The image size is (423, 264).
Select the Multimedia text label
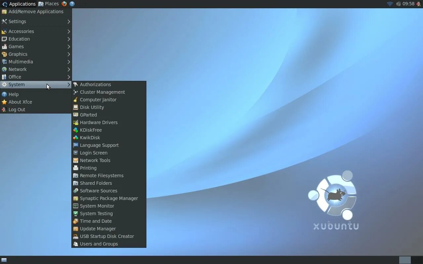coord(21,62)
